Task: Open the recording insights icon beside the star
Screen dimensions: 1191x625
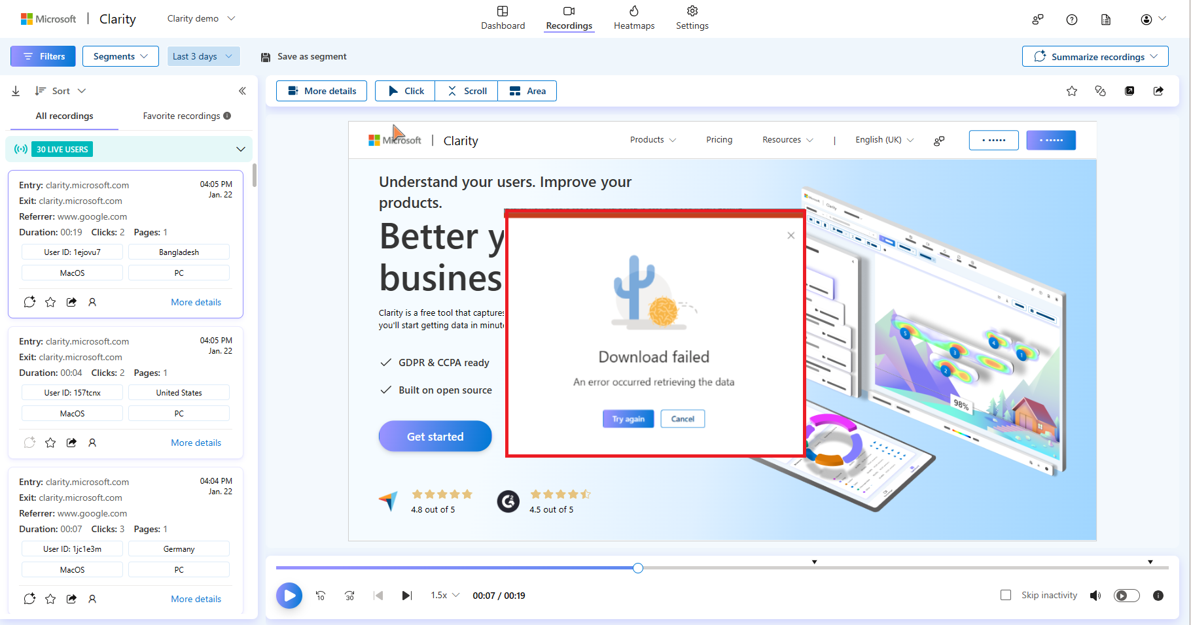Action: pyautogui.click(x=1101, y=91)
